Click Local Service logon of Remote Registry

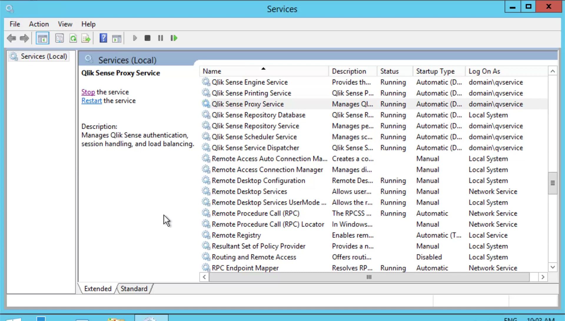coord(488,235)
